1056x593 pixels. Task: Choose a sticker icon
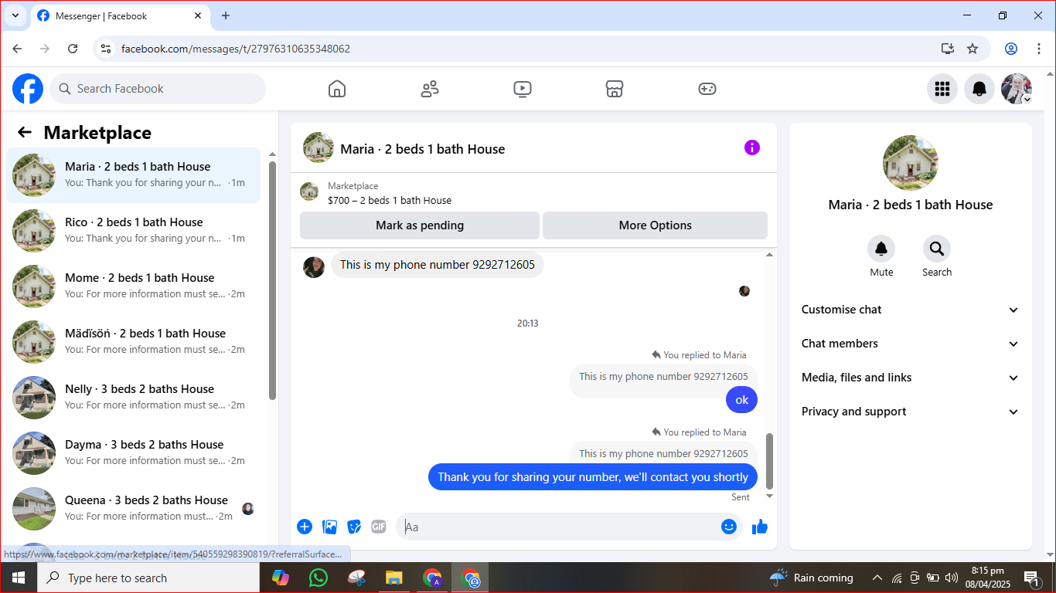355,527
